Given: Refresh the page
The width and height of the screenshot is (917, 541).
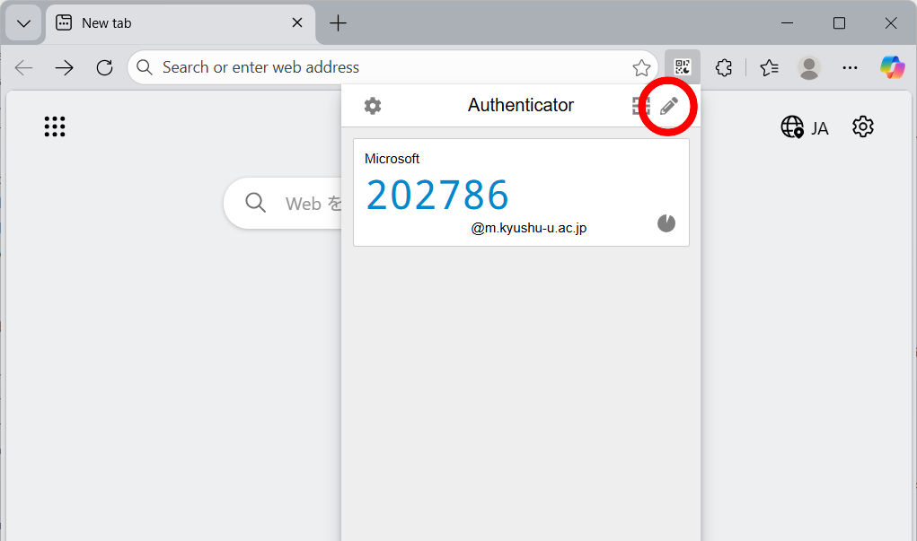Looking at the screenshot, I should coord(105,68).
